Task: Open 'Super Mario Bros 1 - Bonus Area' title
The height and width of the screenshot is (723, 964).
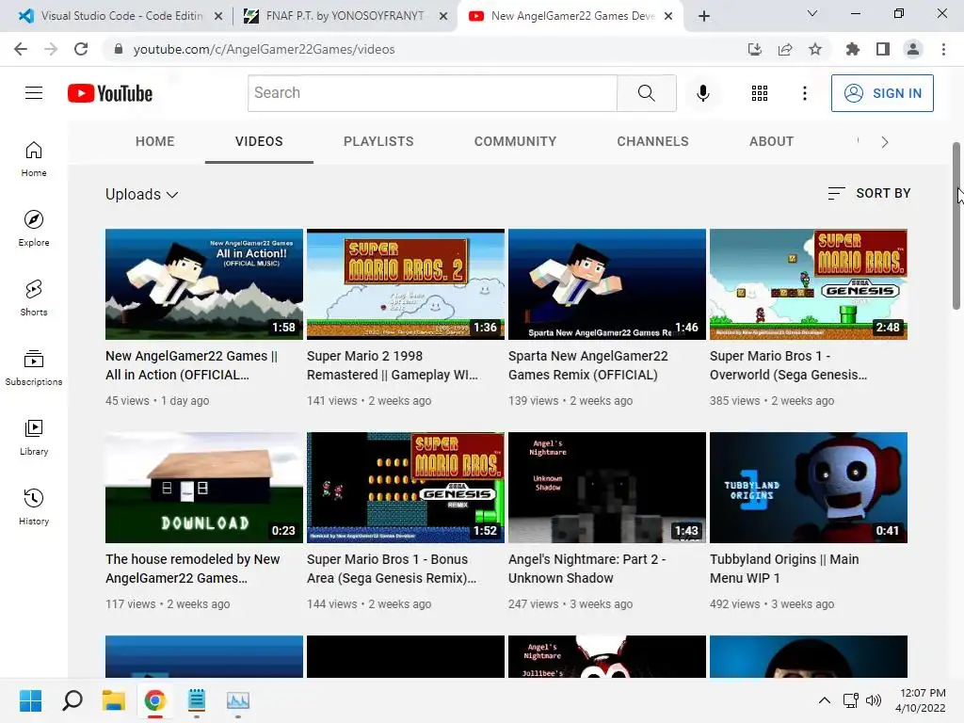Action: click(x=392, y=569)
